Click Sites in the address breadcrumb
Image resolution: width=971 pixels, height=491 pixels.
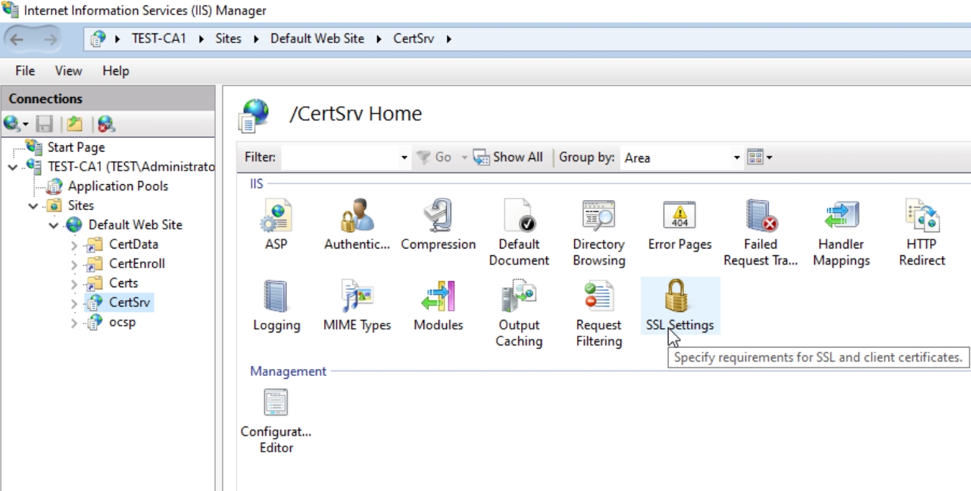(x=228, y=38)
